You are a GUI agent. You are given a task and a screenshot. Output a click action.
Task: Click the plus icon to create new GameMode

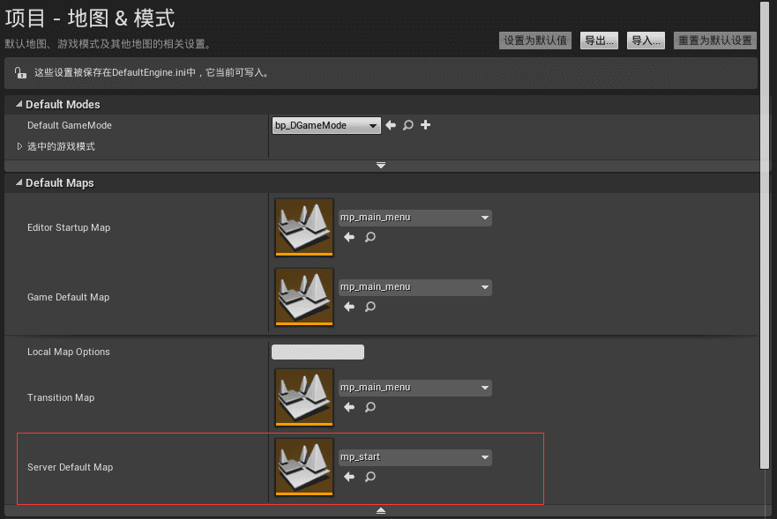pos(425,126)
